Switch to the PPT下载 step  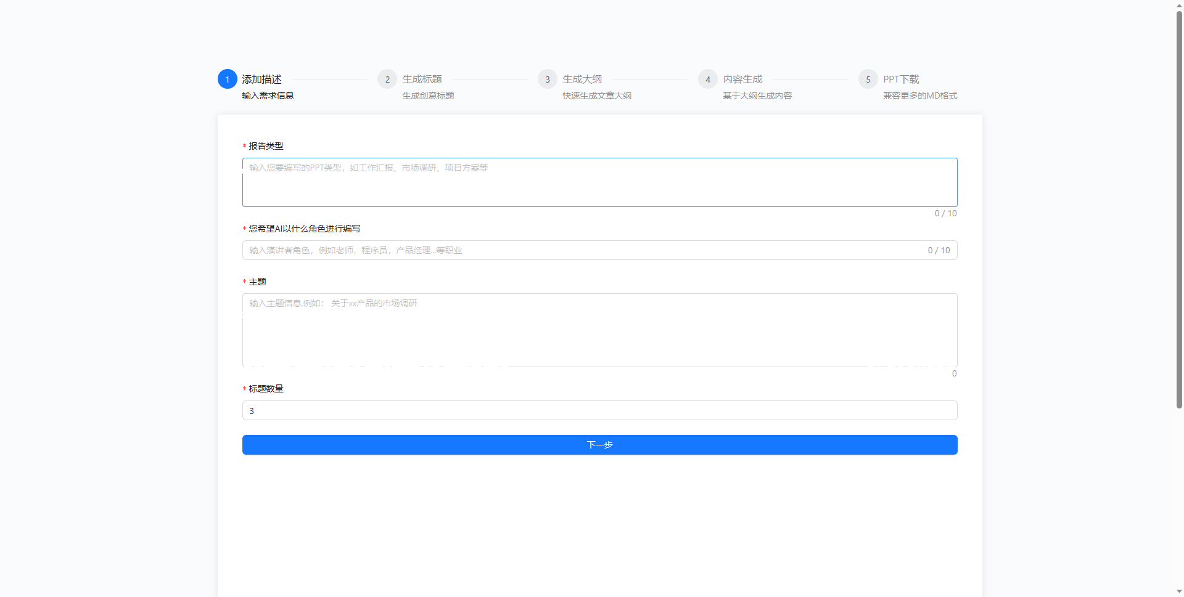(901, 79)
